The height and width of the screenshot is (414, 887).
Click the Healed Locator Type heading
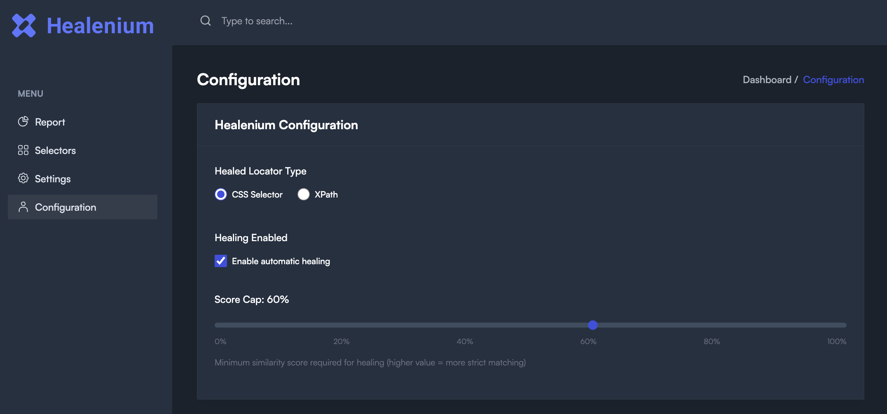pyautogui.click(x=260, y=171)
